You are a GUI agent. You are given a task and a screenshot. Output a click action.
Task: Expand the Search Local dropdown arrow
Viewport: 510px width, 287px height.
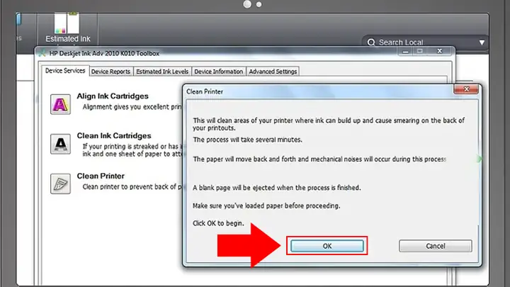tap(482, 43)
